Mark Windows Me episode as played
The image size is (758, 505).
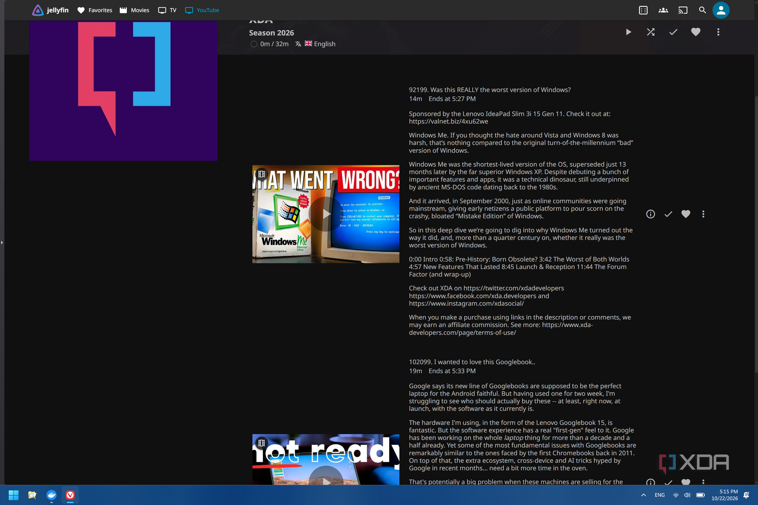[x=668, y=214]
